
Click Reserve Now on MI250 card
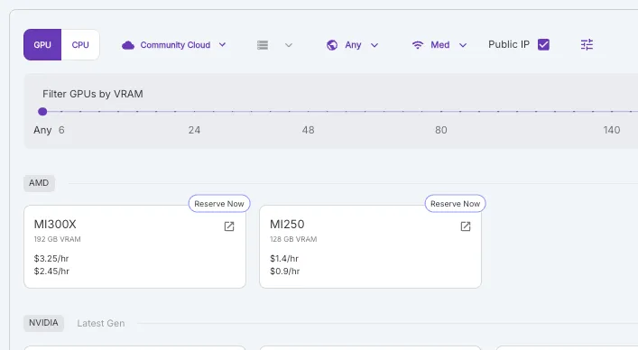click(456, 204)
